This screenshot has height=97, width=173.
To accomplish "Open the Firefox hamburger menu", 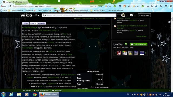I will coord(166,6).
